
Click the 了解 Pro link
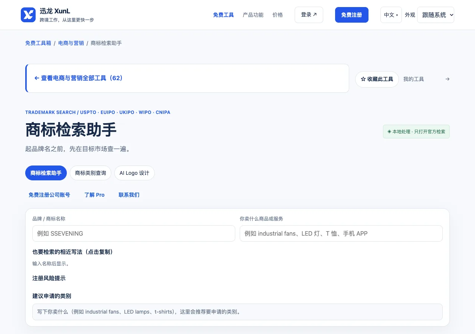click(95, 195)
